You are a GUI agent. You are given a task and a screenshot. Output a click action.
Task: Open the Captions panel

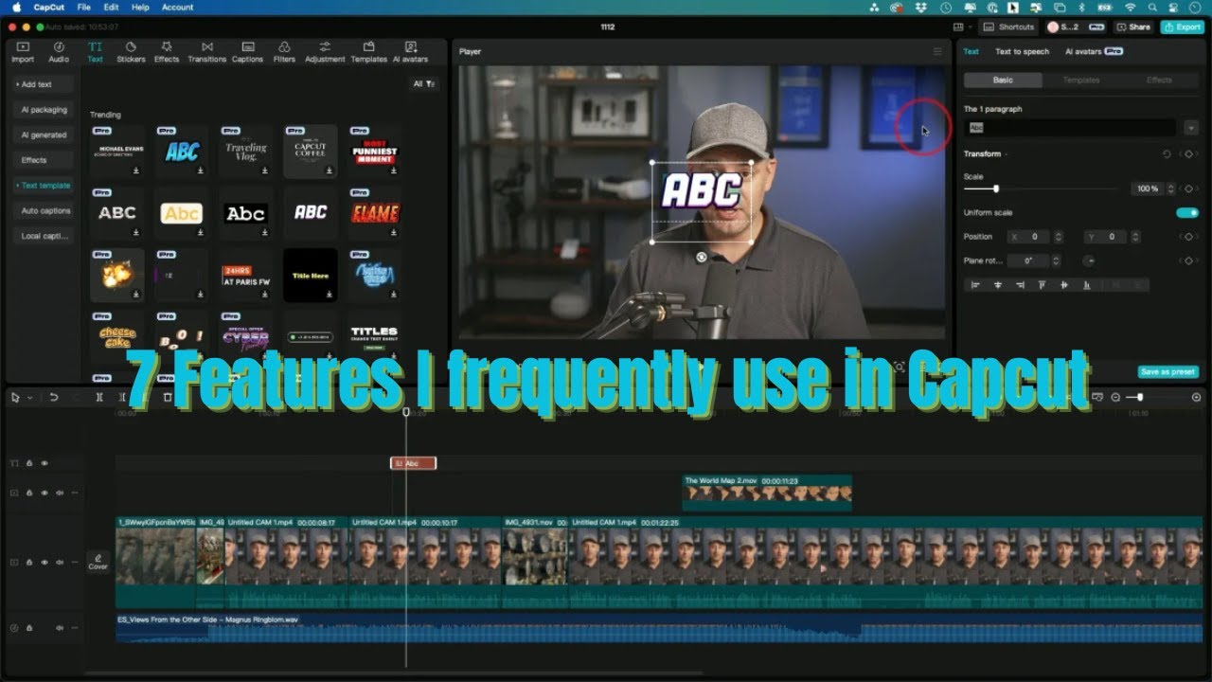tap(247, 52)
